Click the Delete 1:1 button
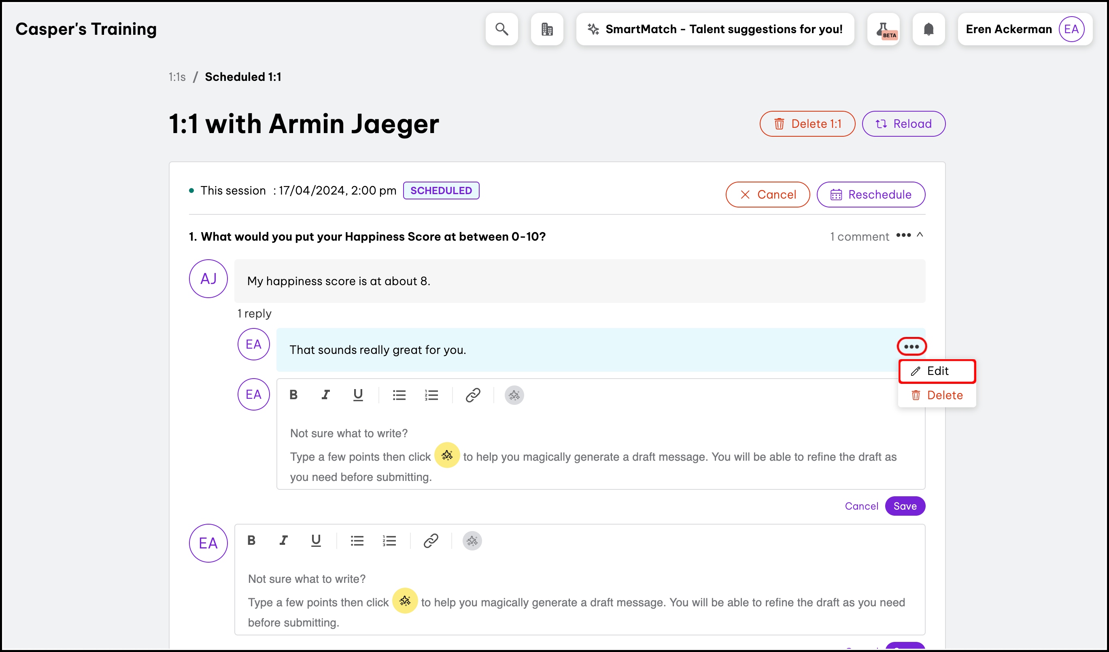 pos(807,123)
